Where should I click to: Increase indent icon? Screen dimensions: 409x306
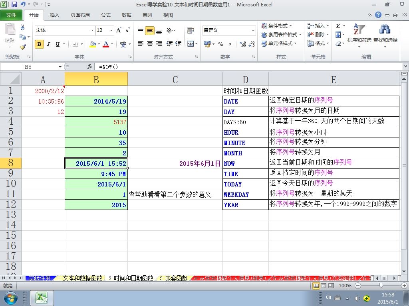179,44
